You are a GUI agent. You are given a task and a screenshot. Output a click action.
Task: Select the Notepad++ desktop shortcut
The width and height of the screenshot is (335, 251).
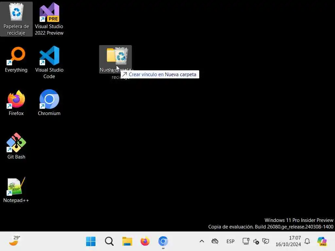point(16,190)
